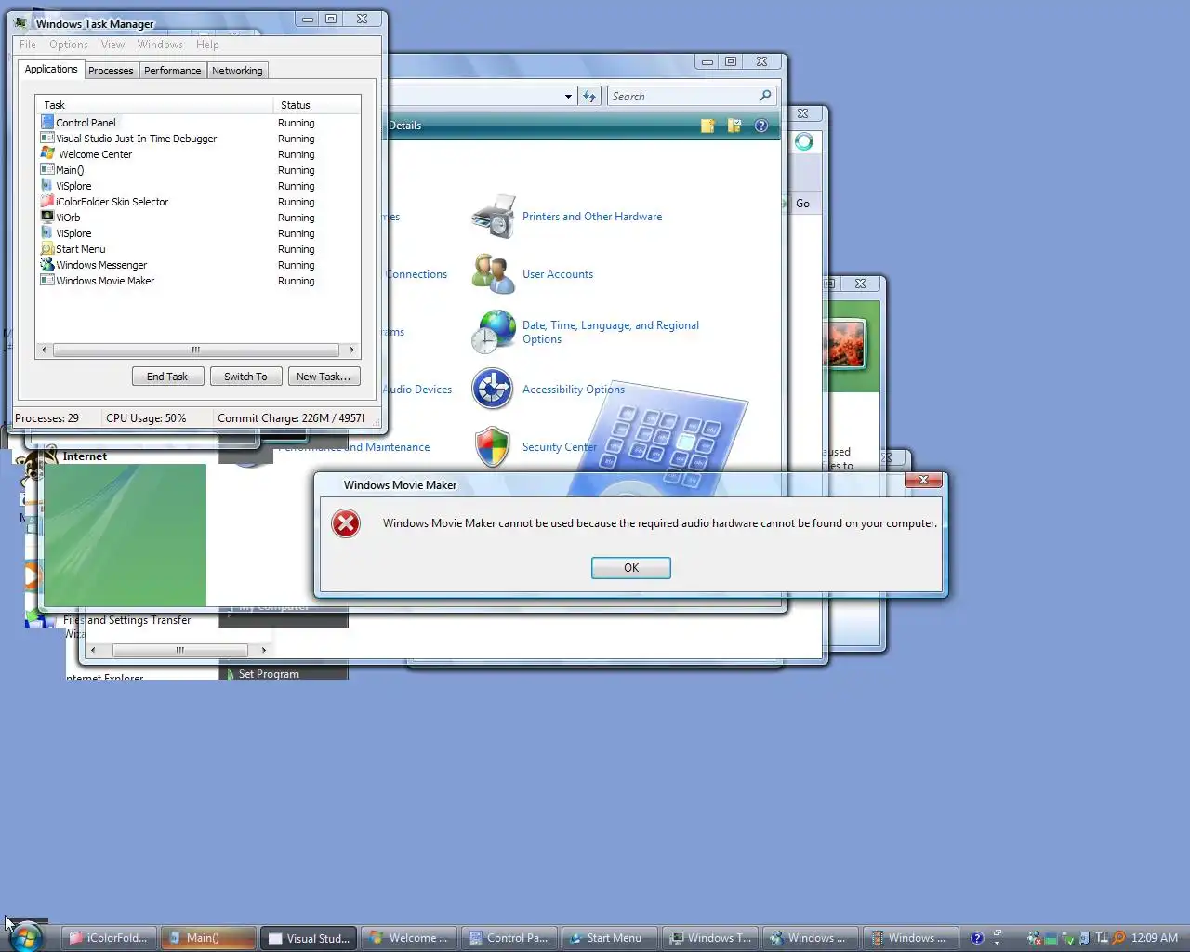Click the yellow folder with checkmark toolbar icon
The height and width of the screenshot is (952, 1190).
[x=734, y=126]
